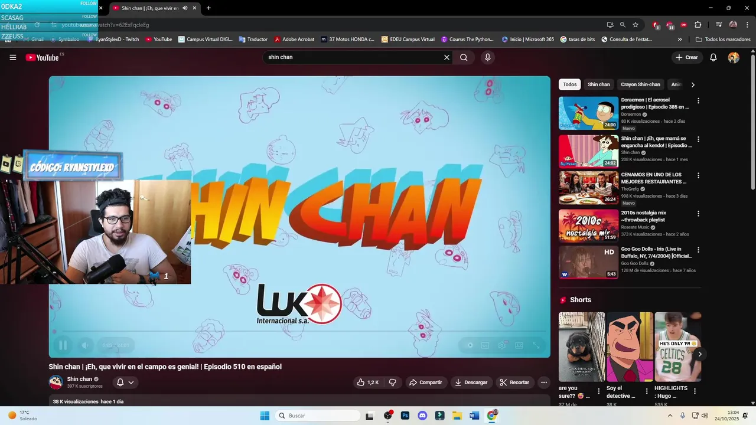Open options for Goo Goo Dolls video
Viewport: 756px width, 425px height.
click(x=698, y=250)
